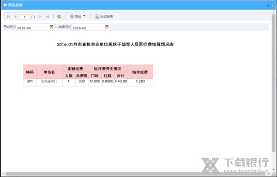Click the 编码 column header
277x177 pixels.
pyautogui.click(x=30, y=72)
